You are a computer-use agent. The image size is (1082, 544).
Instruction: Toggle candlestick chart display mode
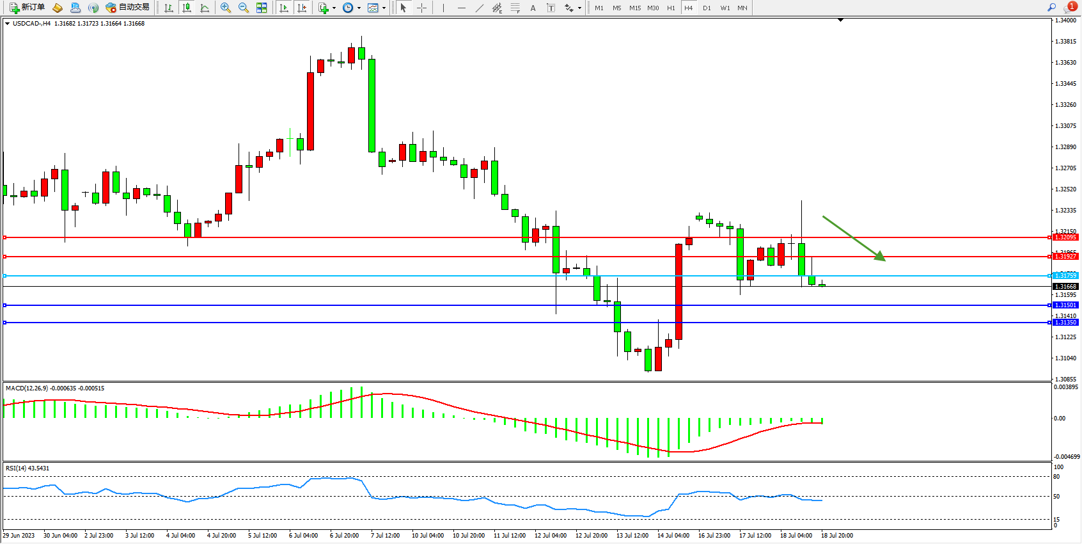187,8
